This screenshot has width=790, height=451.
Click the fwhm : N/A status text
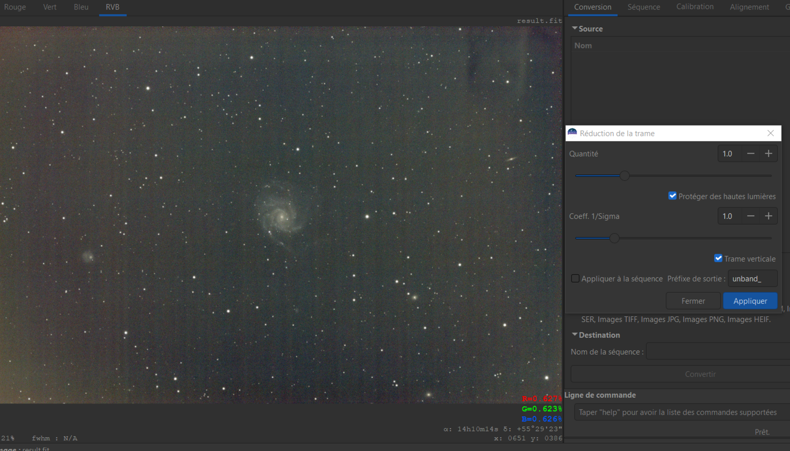coord(54,438)
